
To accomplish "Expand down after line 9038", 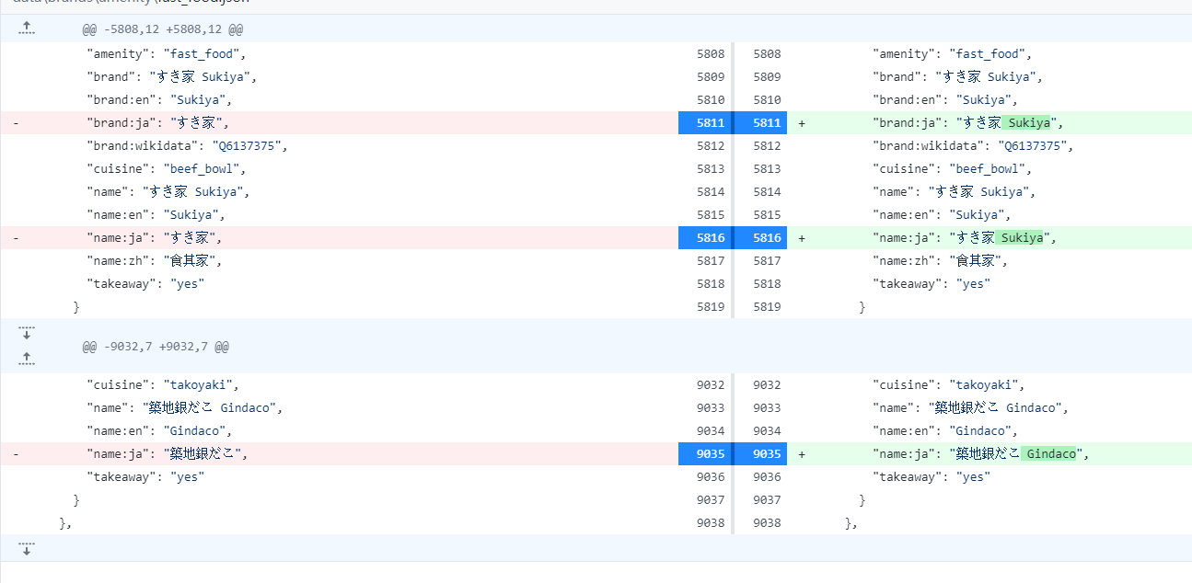I will [27, 548].
